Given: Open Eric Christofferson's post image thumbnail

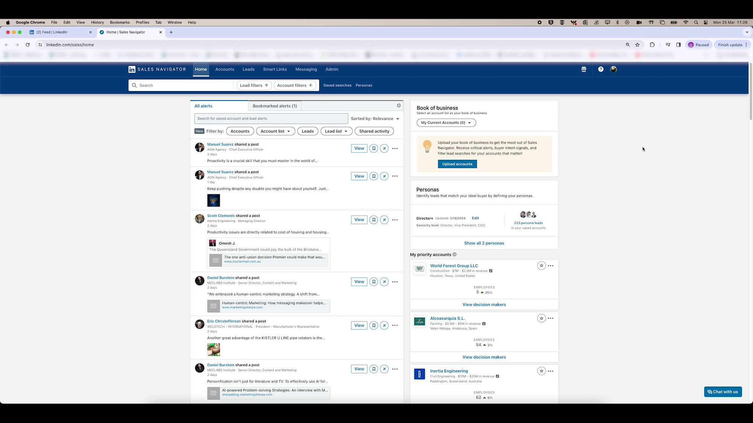Looking at the screenshot, I should [x=213, y=350].
